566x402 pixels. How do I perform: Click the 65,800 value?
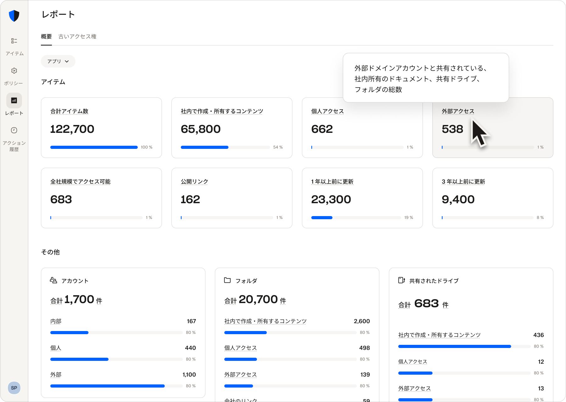[201, 129]
